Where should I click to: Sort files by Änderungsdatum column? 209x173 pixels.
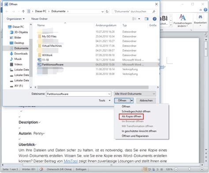pyautogui.click(x=106, y=25)
